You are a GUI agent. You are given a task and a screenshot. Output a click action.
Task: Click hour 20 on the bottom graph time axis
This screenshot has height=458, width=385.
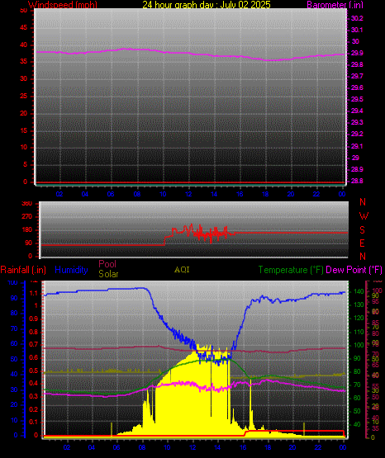coord(292,447)
